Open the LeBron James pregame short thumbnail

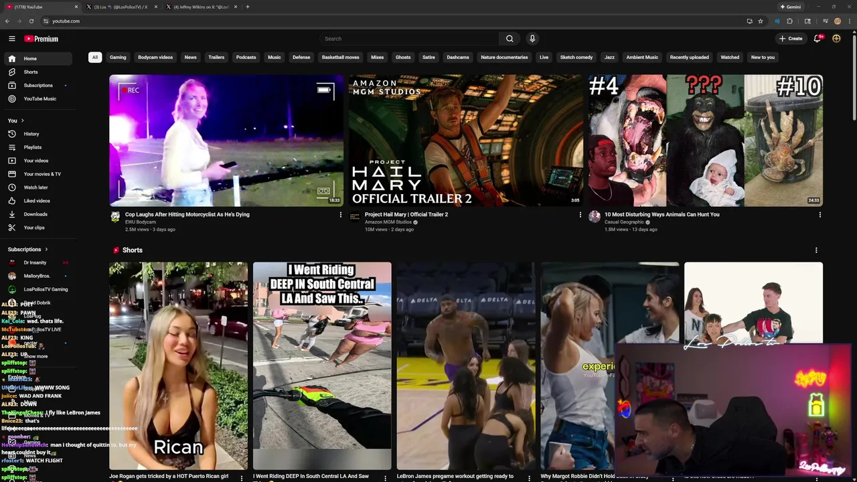click(x=466, y=366)
